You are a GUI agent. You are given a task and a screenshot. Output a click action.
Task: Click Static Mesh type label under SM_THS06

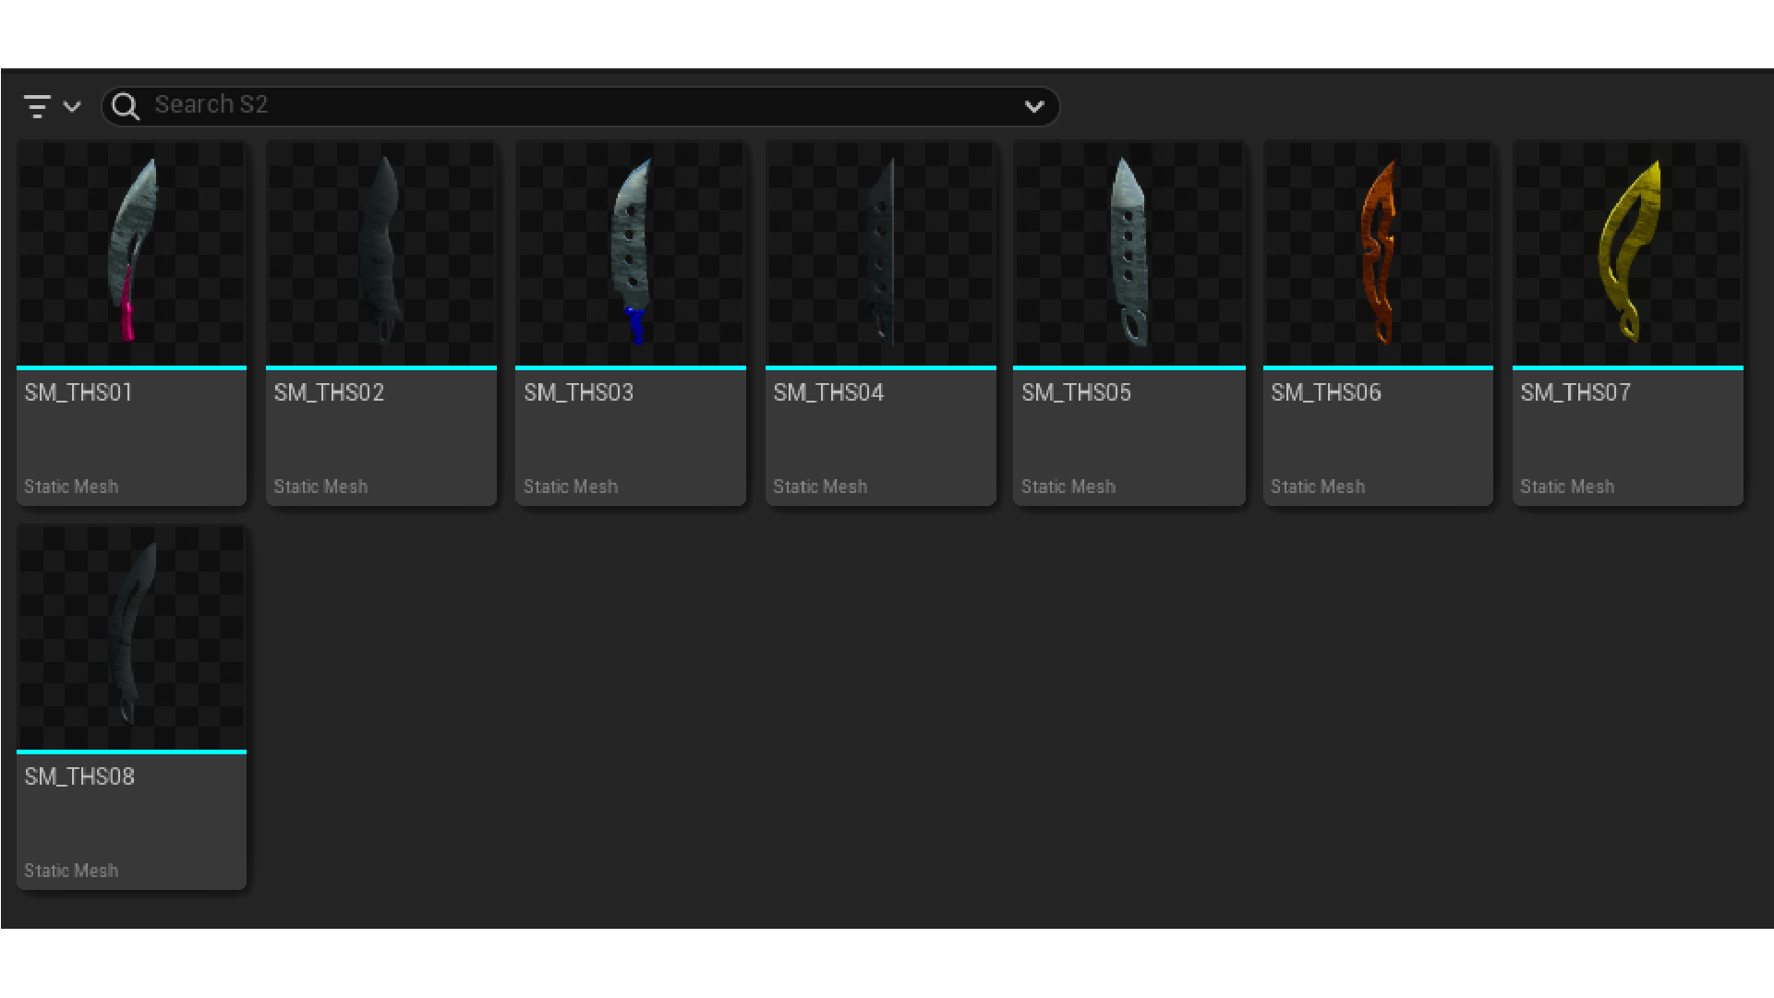(x=1318, y=487)
